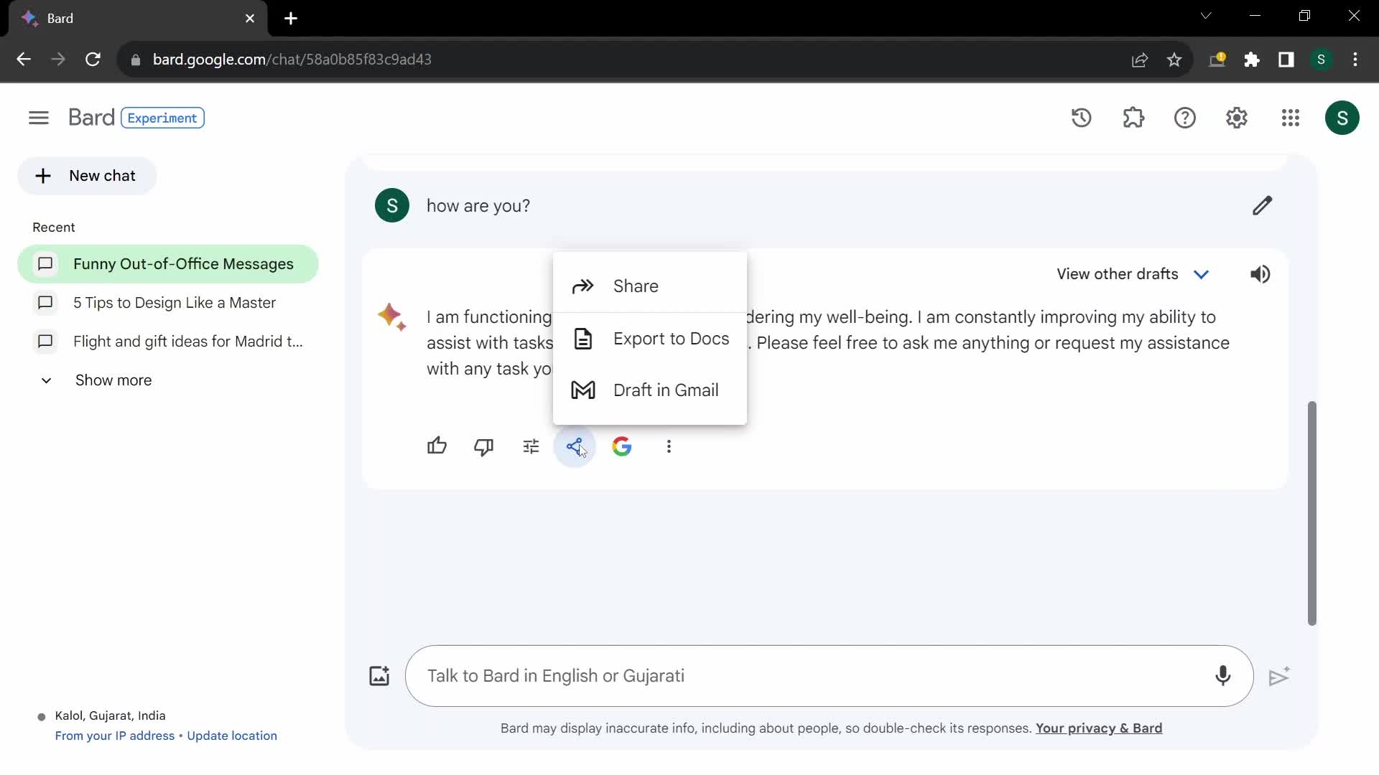Click the thumbs up icon
Image resolution: width=1379 pixels, height=775 pixels.
(437, 446)
